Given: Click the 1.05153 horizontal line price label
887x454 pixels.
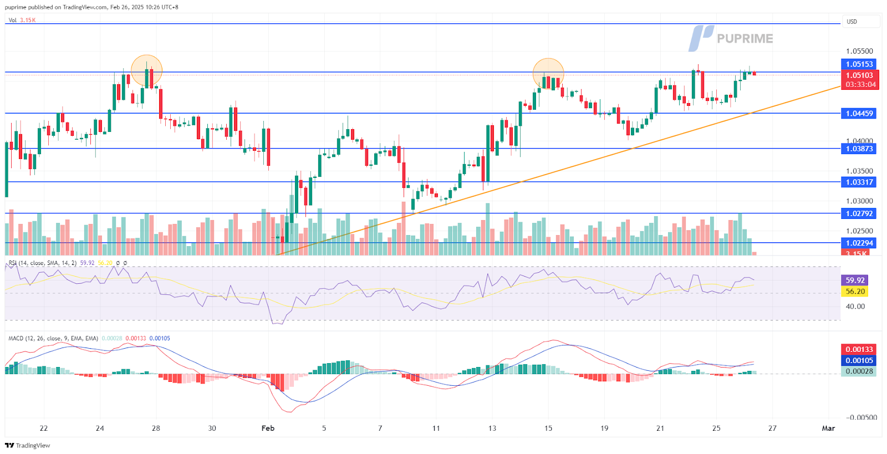Looking at the screenshot, I should 859,64.
